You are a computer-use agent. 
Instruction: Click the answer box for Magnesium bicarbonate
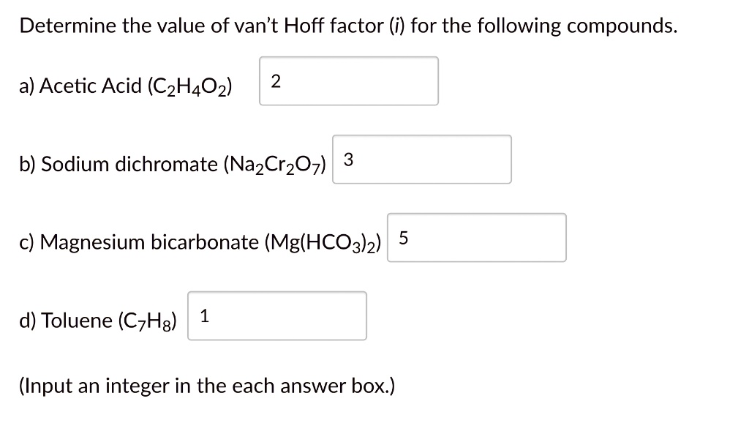pyautogui.click(x=477, y=237)
